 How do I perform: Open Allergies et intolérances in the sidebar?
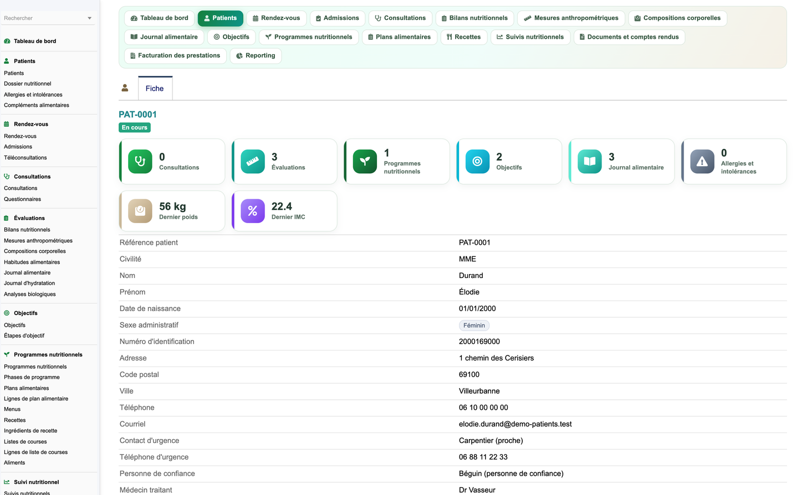pyautogui.click(x=33, y=95)
